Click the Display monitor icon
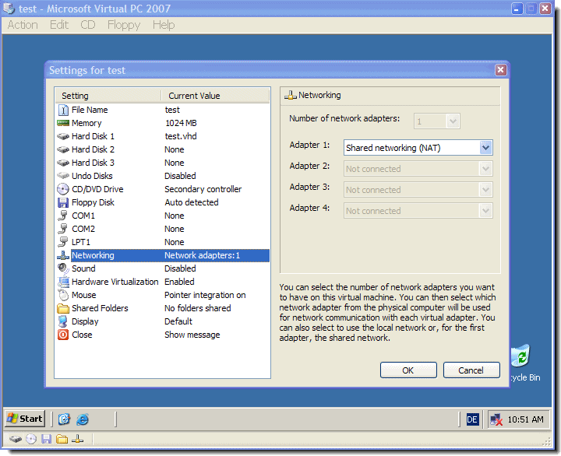Screen dimensions: 561x456 63,321
